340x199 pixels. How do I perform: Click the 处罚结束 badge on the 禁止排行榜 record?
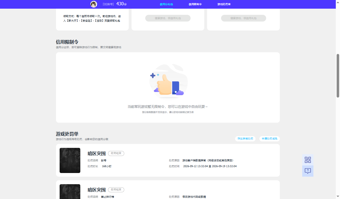[116, 190]
